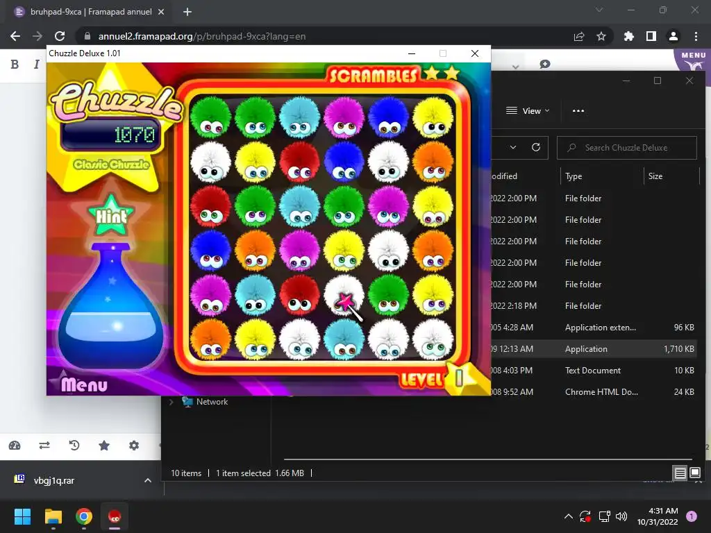Expand the Network tree node
The height and width of the screenshot is (533, 711).
(172, 402)
